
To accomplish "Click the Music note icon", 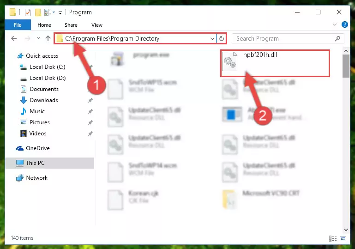I will 24,111.
